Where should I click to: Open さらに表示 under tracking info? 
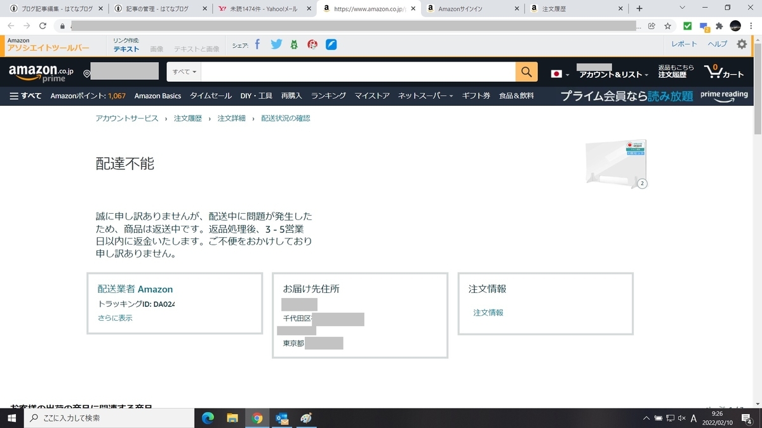coord(114,318)
